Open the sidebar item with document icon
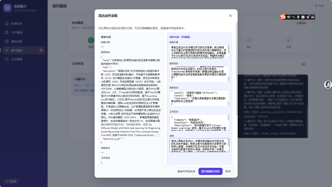The width and height of the screenshot is (332, 187). (24, 32)
